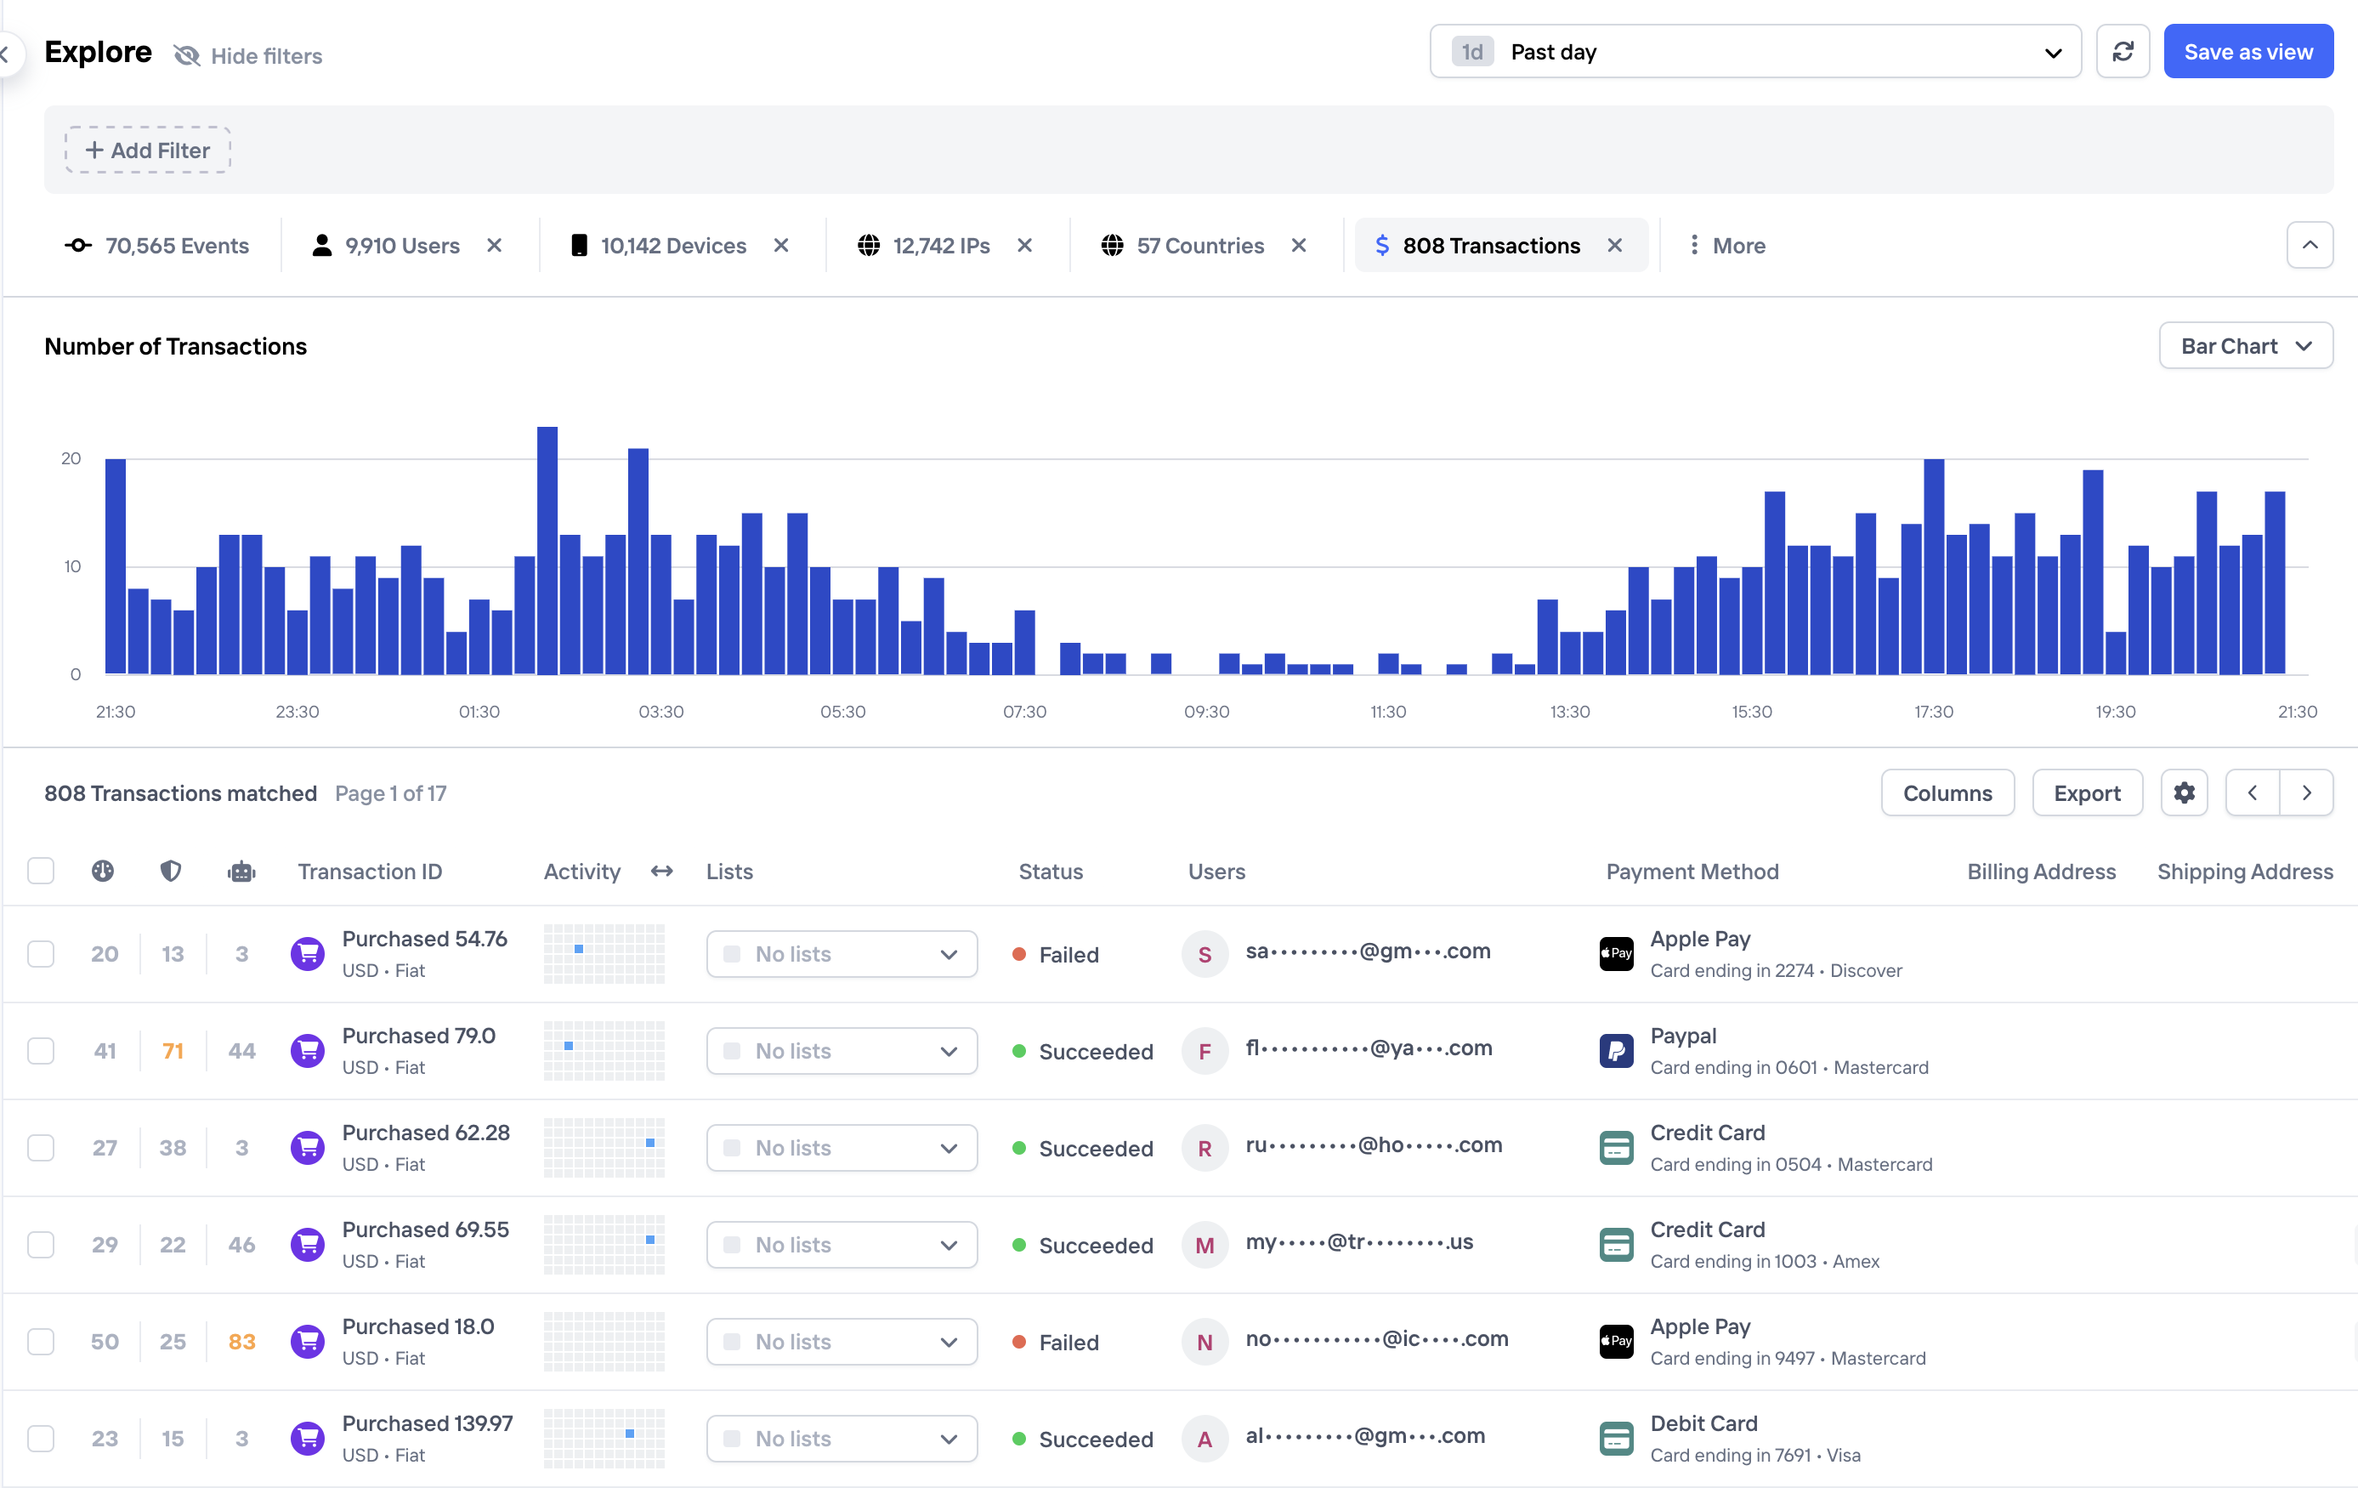Open the Past day time range dropdown
The width and height of the screenshot is (2358, 1488).
1754,52
